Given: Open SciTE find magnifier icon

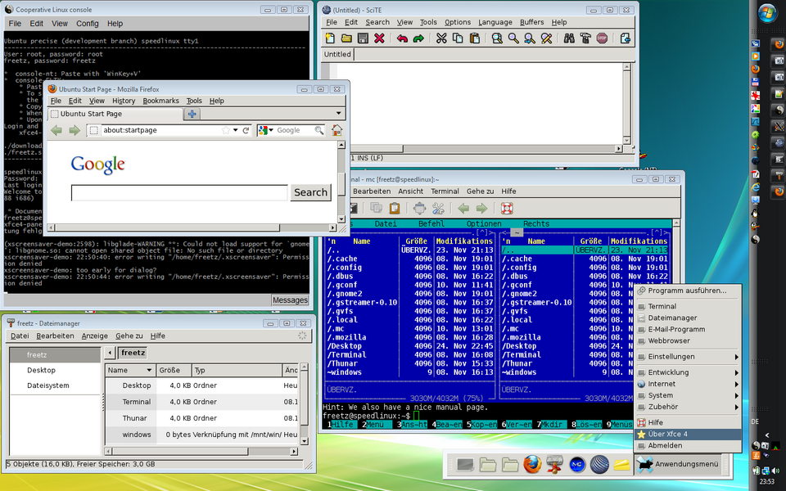Looking at the screenshot, I should pos(513,38).
